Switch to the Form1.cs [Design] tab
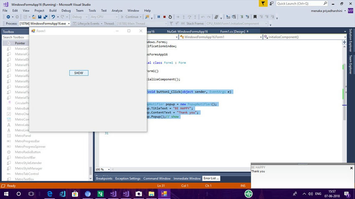The height and width of the screenshot is (199, 355). pyautogui.click(x=232, y=31)
